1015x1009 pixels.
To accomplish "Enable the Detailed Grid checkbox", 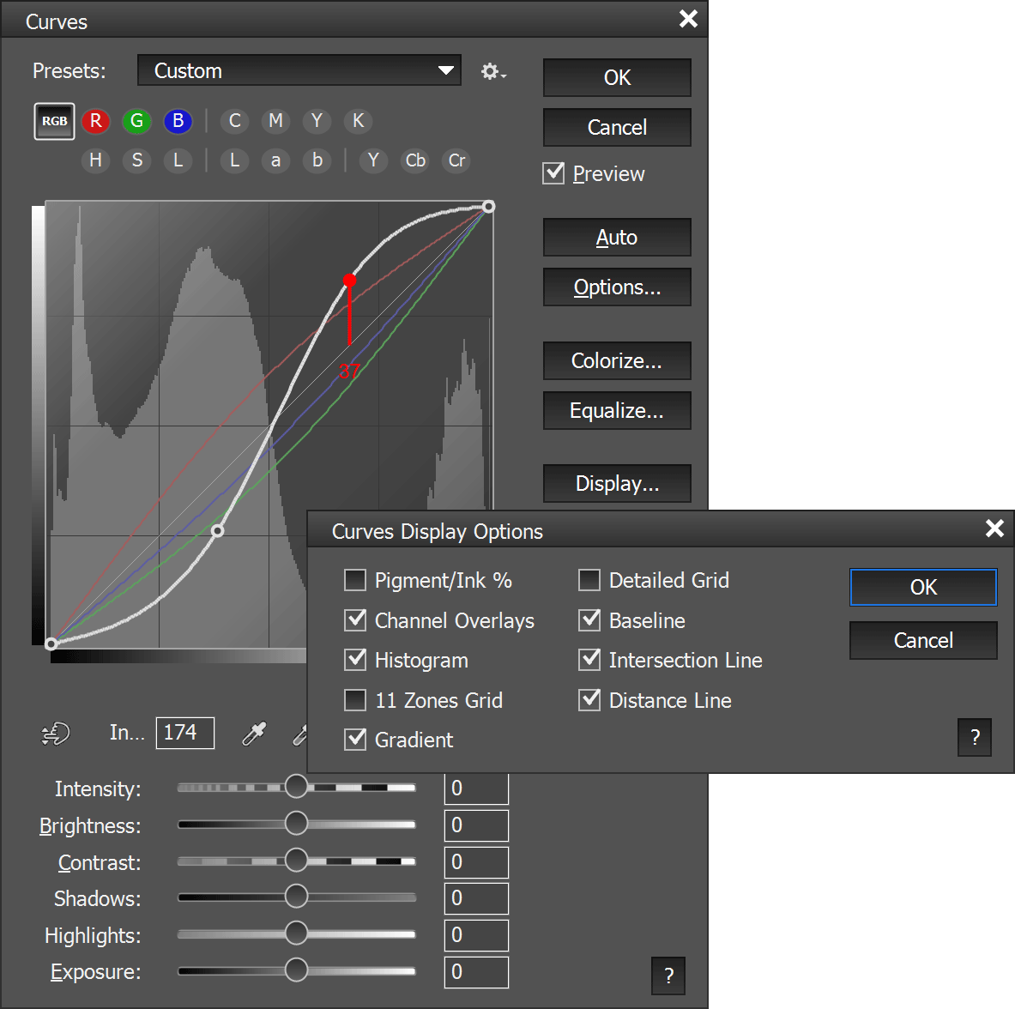I will [589, 581].
